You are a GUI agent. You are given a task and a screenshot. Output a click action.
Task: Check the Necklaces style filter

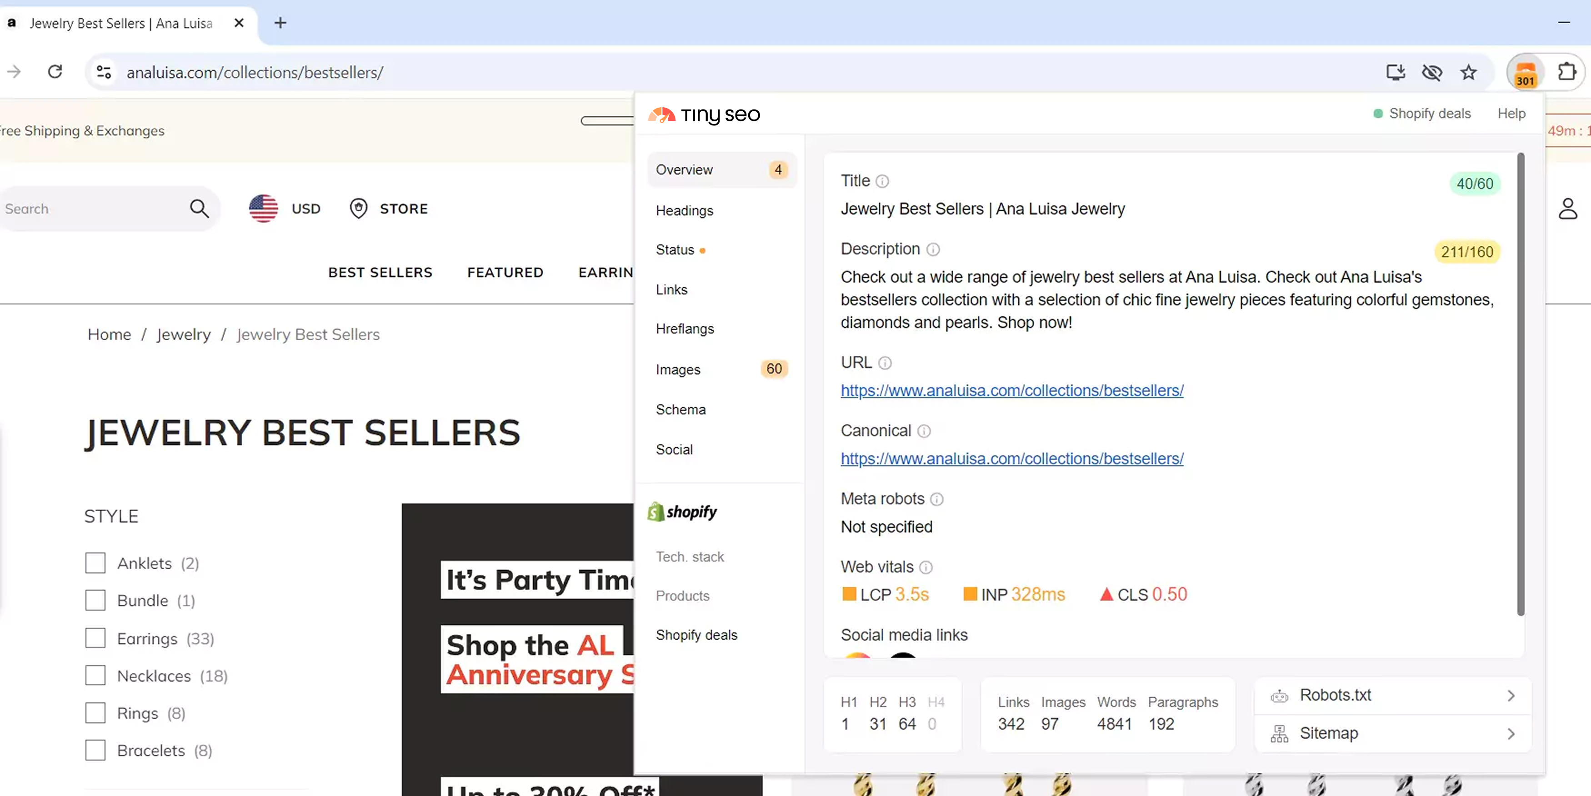[x=95, y=676]
